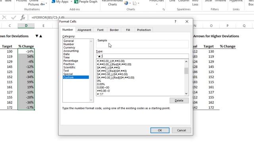The width and height of the screenshot is (254, 142).
Task: Select column P header
Action: (x=227, y=26)
